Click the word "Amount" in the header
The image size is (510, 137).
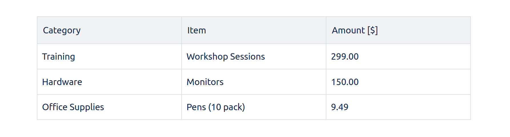click(x=348, y=30)
